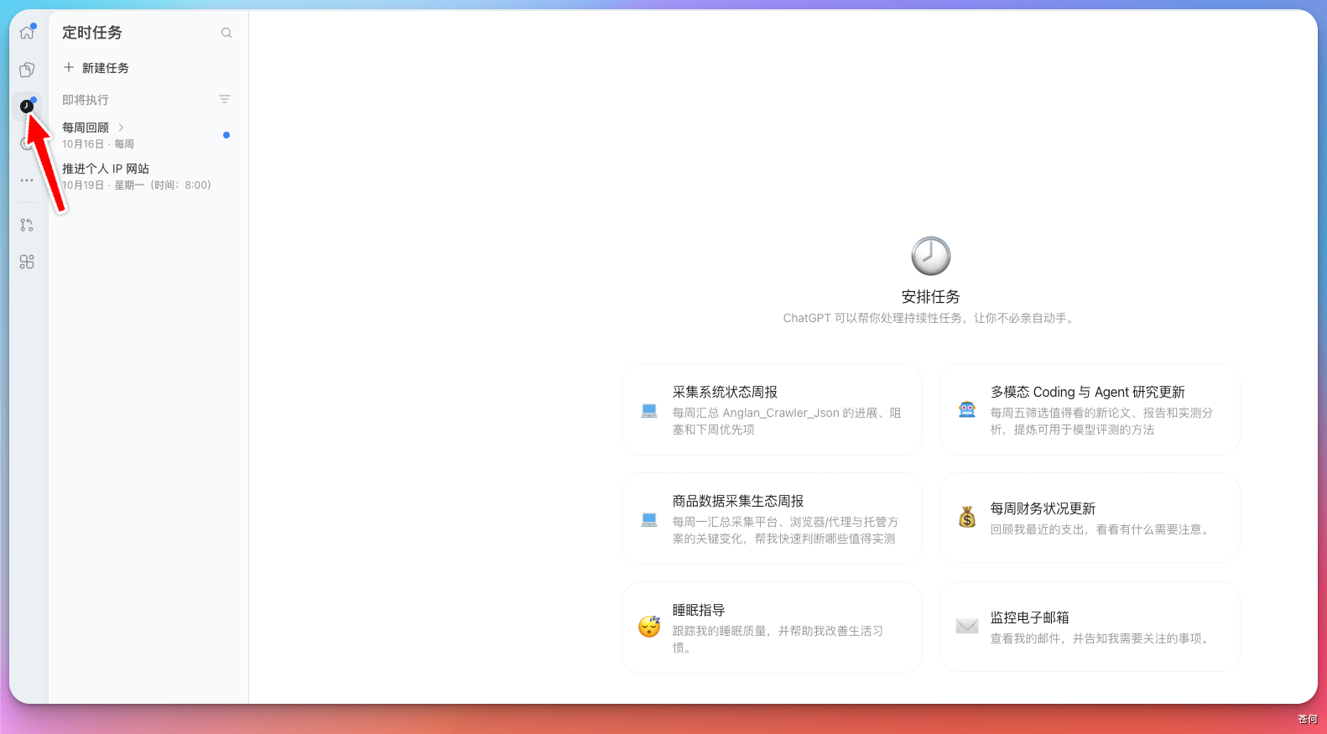The image size is (1327, 734).
Task: Open the home icon in sidebar
Action: pyautogui.click(x=27, y=33)
